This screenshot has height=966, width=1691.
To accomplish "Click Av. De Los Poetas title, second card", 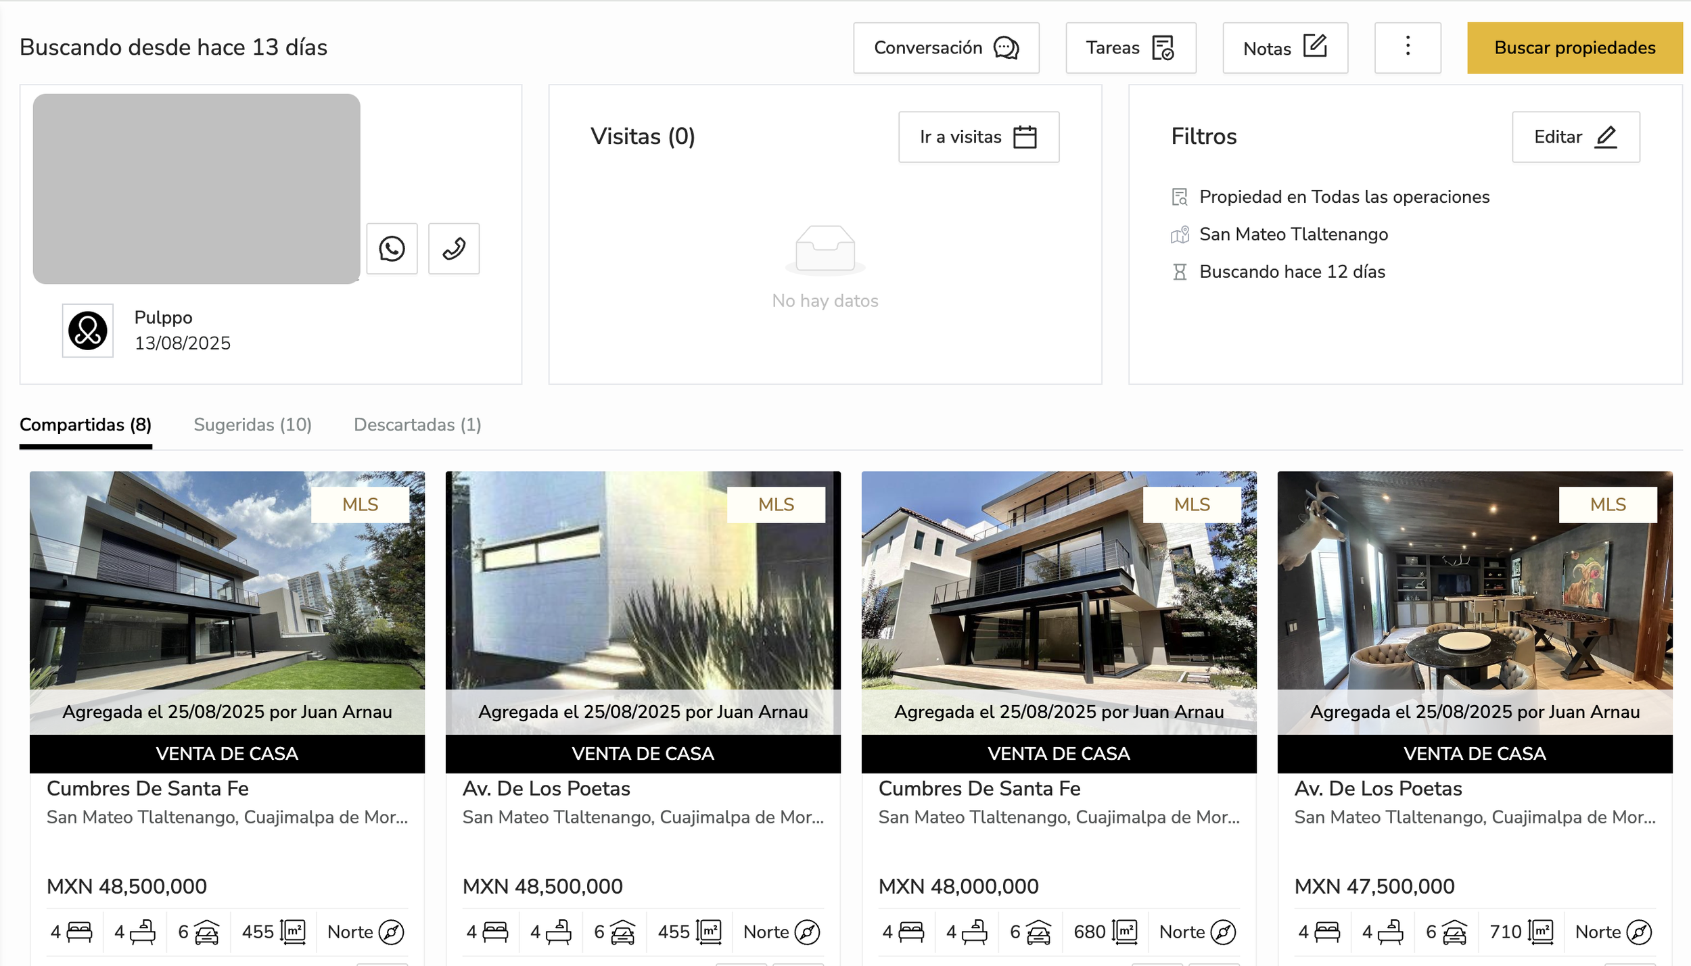I will (x=546, y=788).
